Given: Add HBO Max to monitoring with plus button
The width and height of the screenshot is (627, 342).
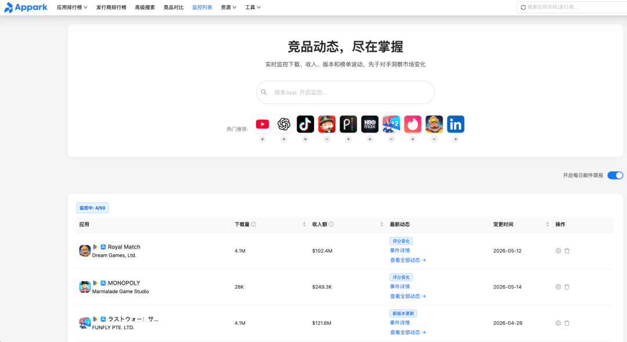Looking at the screenshot, I should [x=370, y=139].
